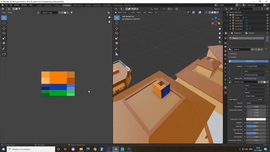Choose the 3D viewport Transform tool
Image resolution: width=270 pixels, height=152 pixels.
(117, 43)
